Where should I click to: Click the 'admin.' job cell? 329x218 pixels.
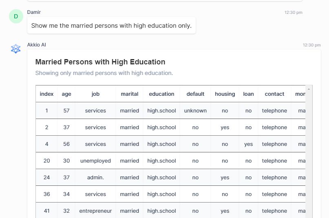point(95,178)
